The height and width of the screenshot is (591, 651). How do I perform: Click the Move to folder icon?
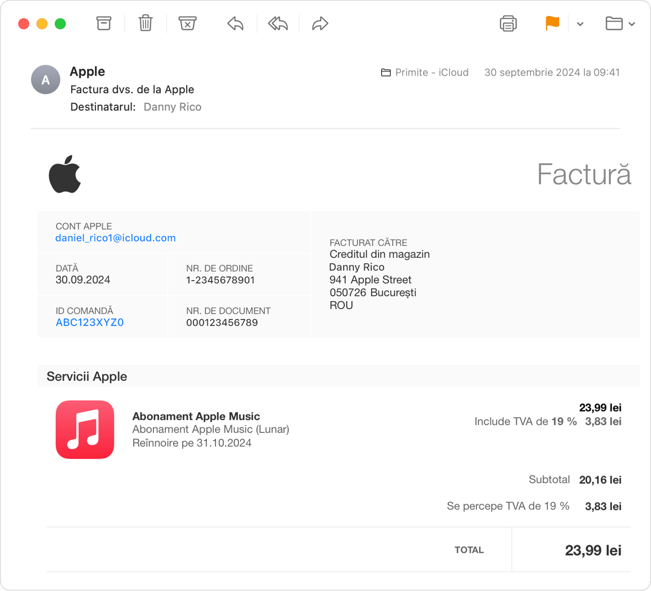614,23
